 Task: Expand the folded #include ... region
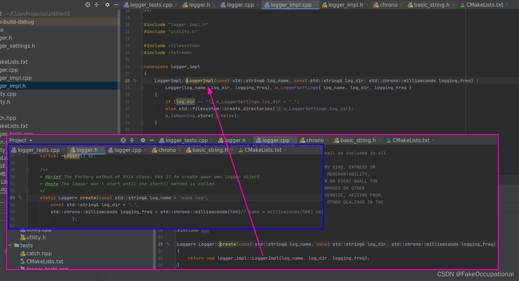[205, 230]
